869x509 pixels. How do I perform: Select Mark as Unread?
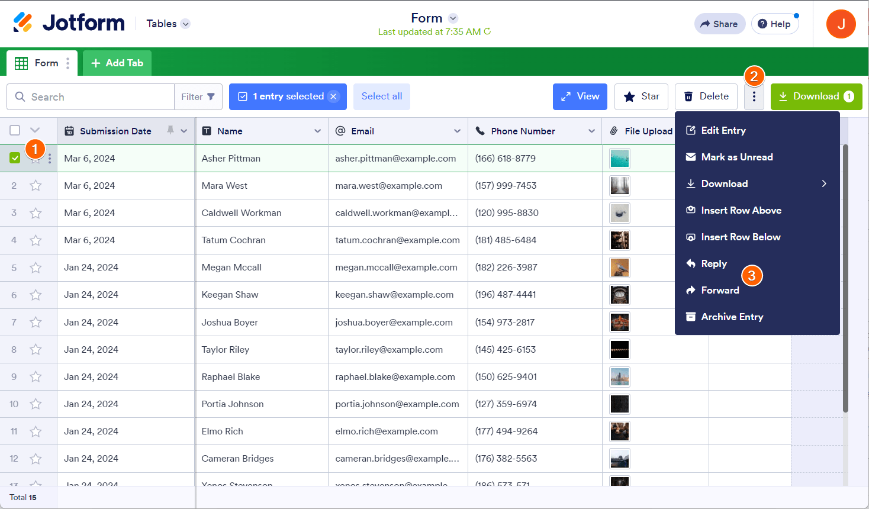(x=757, y=157)
